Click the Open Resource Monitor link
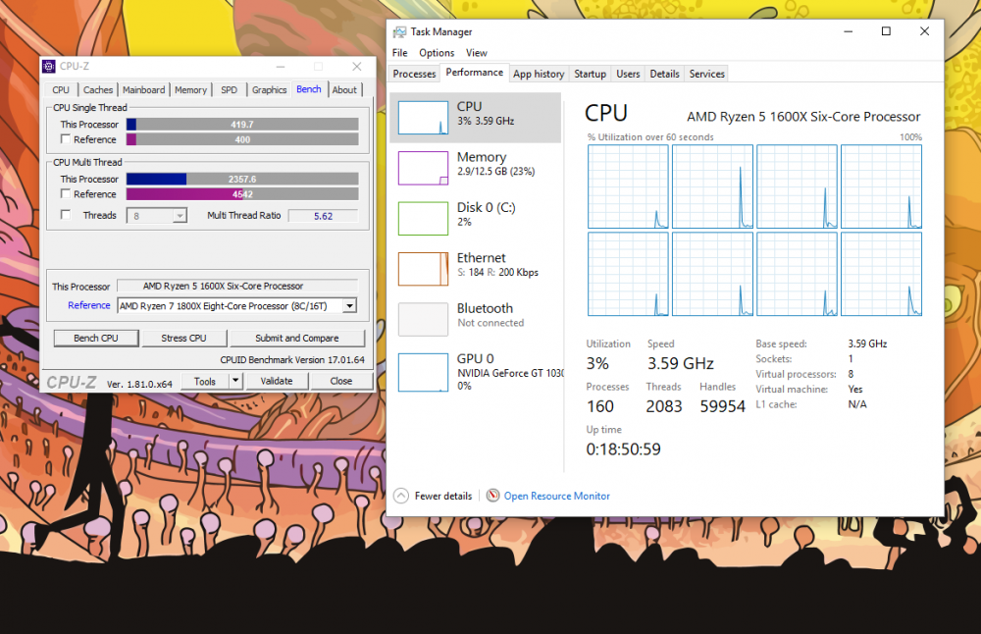 pyautogui.click(x=557, y=496)
